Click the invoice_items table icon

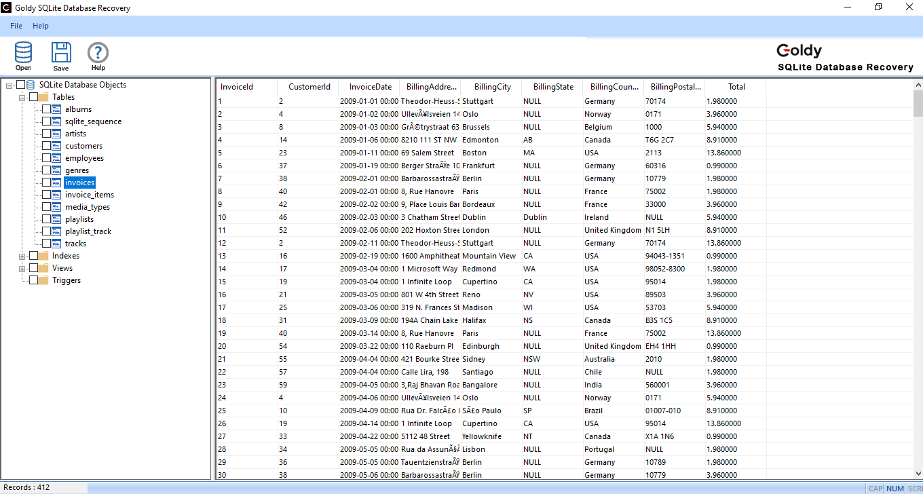(56, 195)
